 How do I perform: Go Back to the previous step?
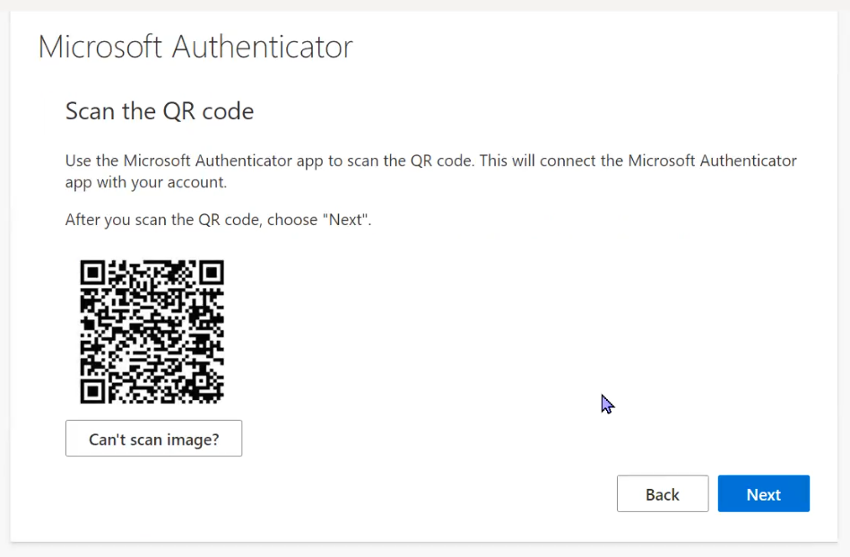(x=663, y=493)
